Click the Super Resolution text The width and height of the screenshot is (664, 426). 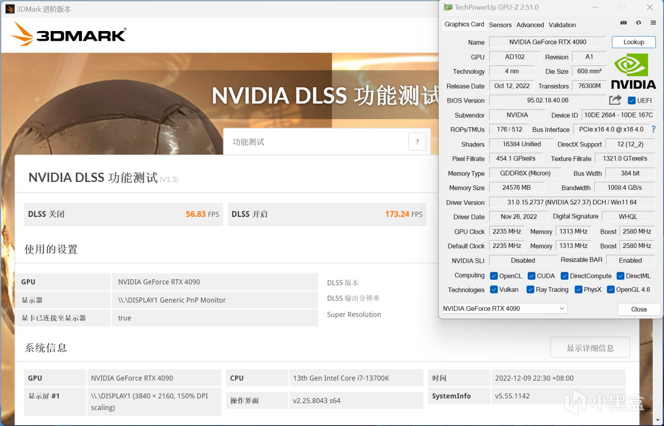point(354,315)
